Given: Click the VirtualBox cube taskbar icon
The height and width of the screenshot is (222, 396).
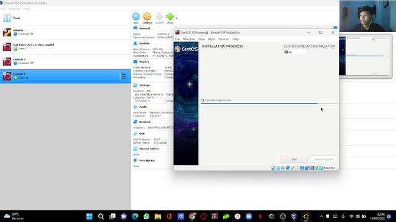Looking at the screenshot, I should (x=295, y=216).
